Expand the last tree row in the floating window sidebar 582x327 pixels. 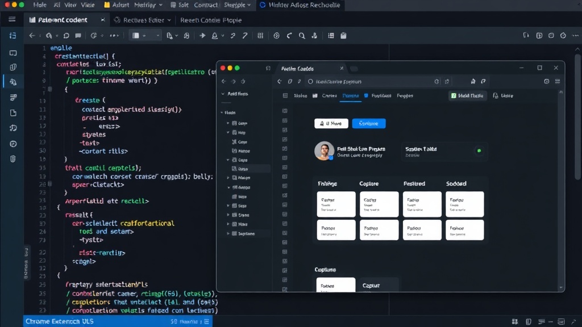(228, 233)
